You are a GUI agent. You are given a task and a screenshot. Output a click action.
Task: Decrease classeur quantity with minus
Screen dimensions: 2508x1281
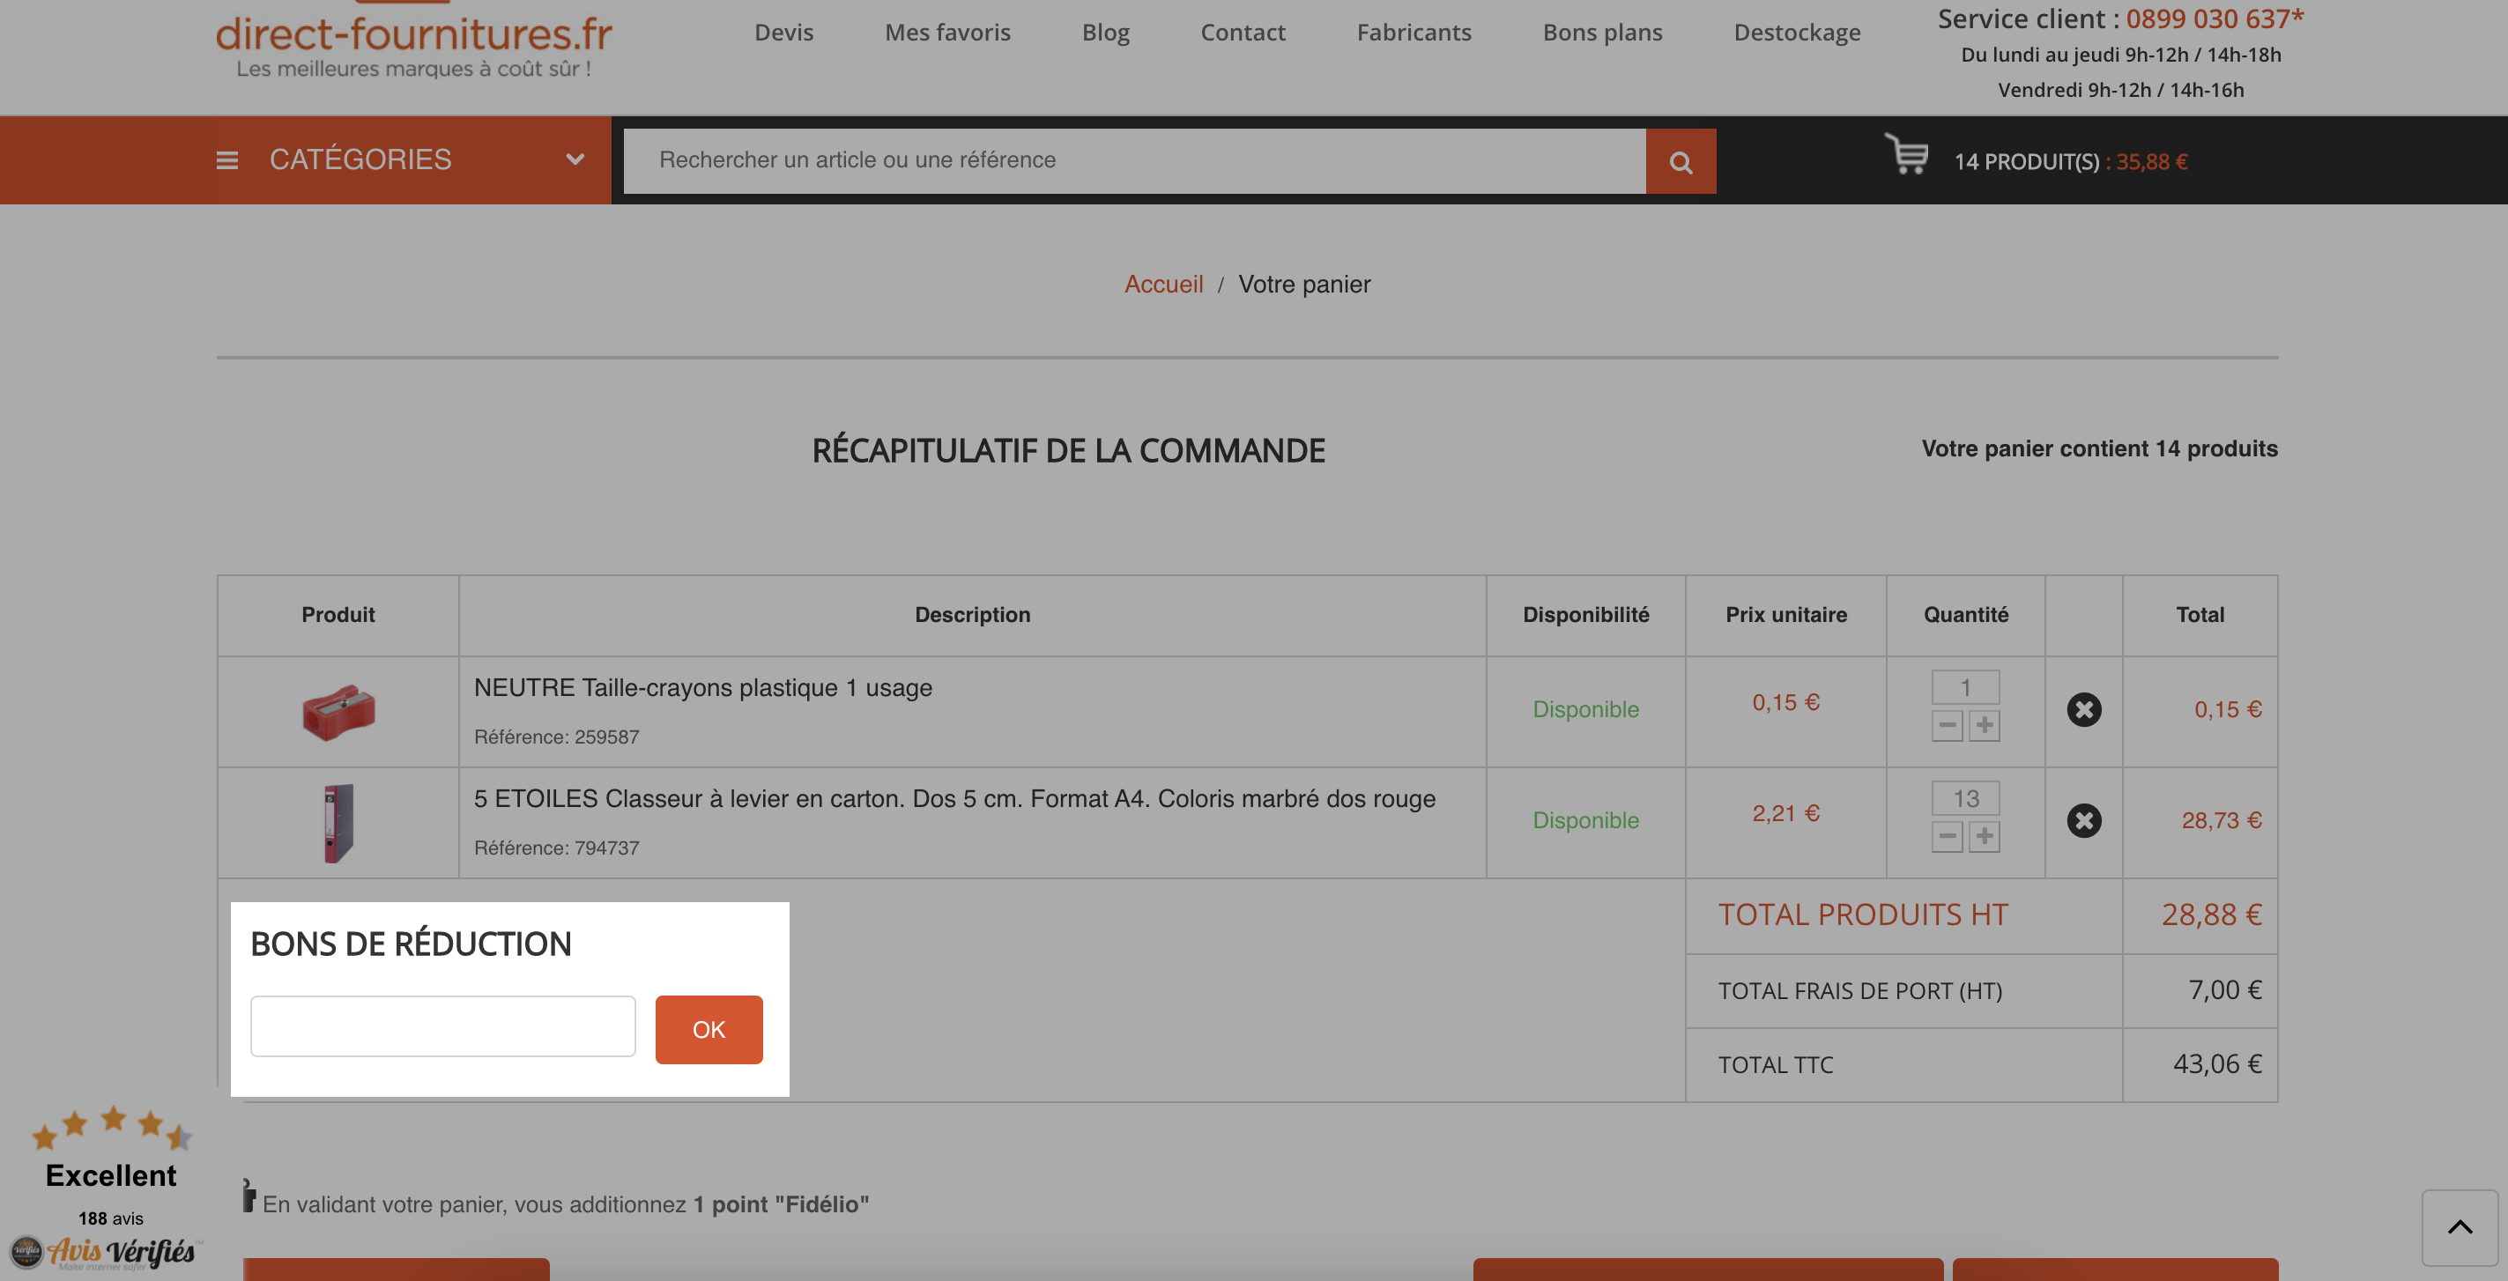point(1948,836)
